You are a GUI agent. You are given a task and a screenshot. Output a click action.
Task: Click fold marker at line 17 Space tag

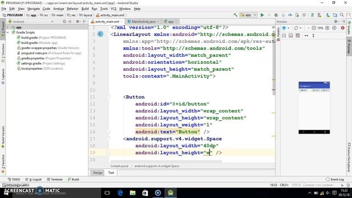tap(108, 139)
